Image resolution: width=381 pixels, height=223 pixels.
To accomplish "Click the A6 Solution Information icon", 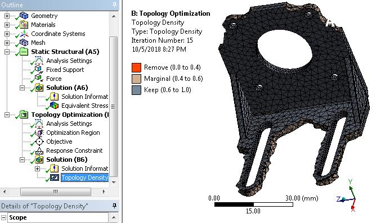I will pyautogui.click(x=54, y=97).
